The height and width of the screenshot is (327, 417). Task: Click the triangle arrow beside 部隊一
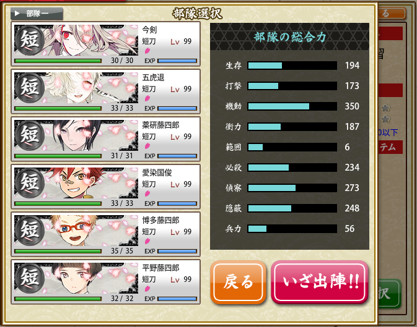click(17, 13)
